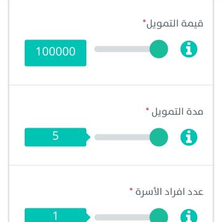The width and height of the screenshot is (222, 222).
Task: Click the grey track of the مدة التمويل slider
Action: pos(122,138)
